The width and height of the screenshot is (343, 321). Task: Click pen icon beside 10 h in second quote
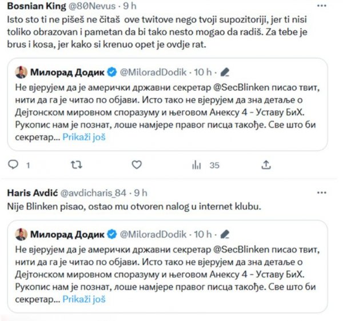click(x=225, y=234)
